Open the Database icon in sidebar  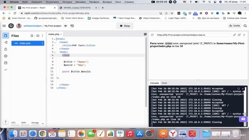[x=6, y=63]
